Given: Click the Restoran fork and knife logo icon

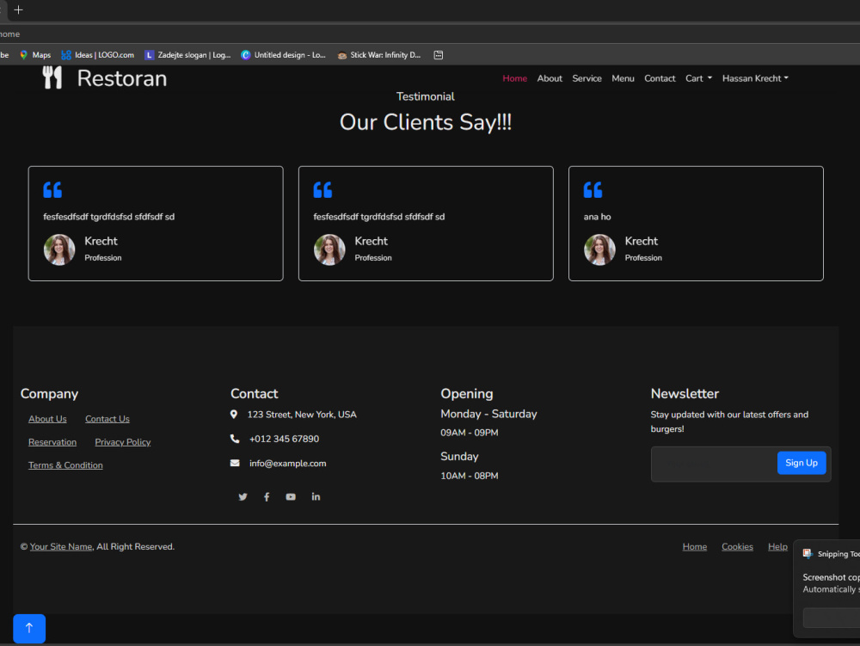Looking at the screenshot, I should [x=52, y=78].
